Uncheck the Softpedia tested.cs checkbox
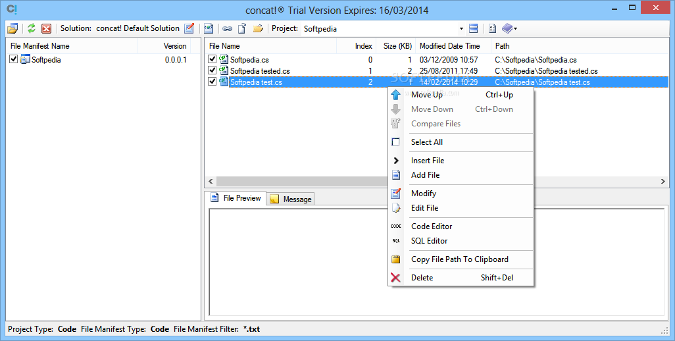Image resolution: width=675 pixels, height=341 pixels. [x=212, y=70]
